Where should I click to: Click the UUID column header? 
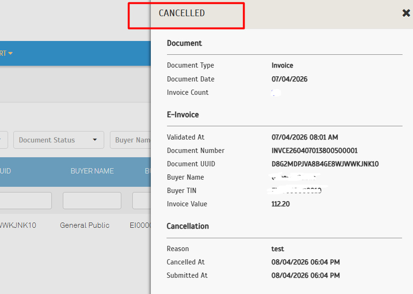[5, 171]
